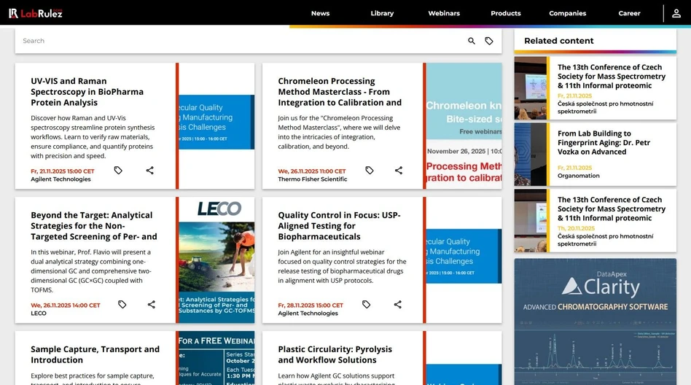Click tag icon on Beyond the Target card
691x385 pixels.
point(122,304)
